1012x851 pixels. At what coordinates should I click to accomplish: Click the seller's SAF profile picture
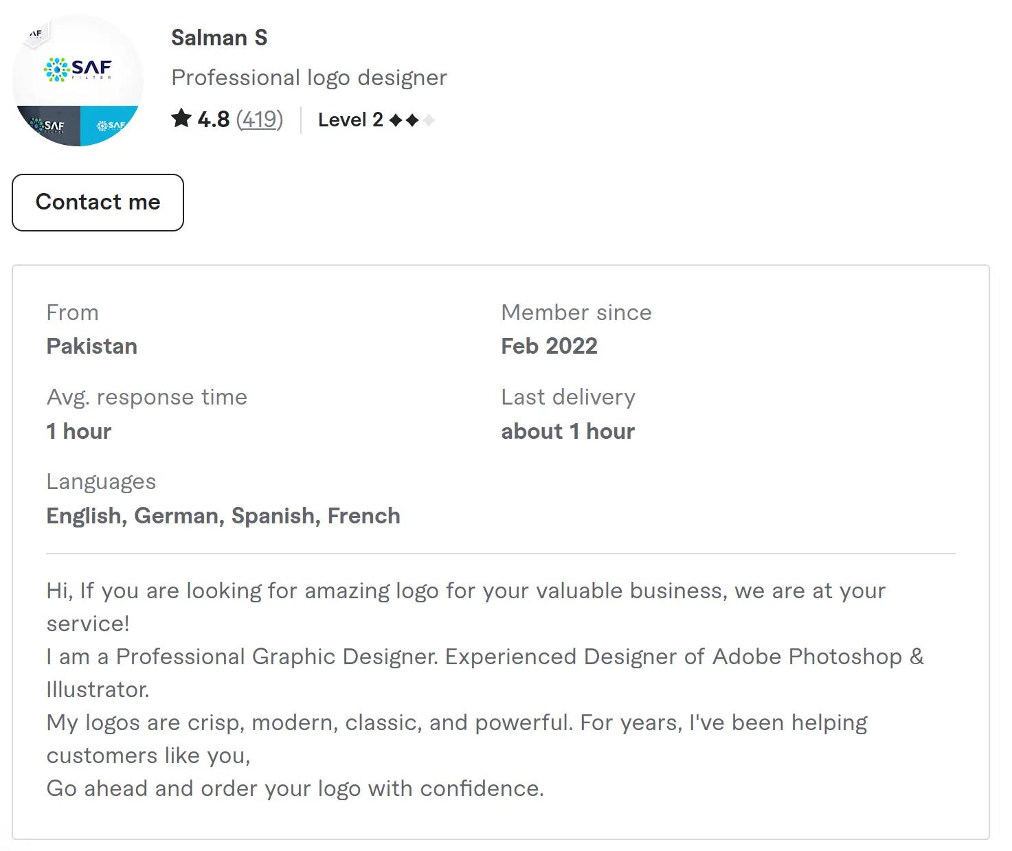pyautogui.click(x=78, y=80)
